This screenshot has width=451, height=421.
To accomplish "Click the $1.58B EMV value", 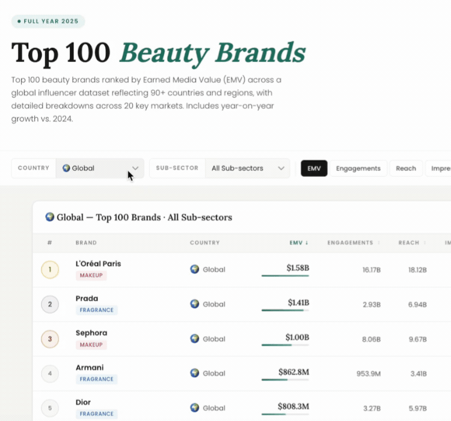I will [x=298, y=268].
